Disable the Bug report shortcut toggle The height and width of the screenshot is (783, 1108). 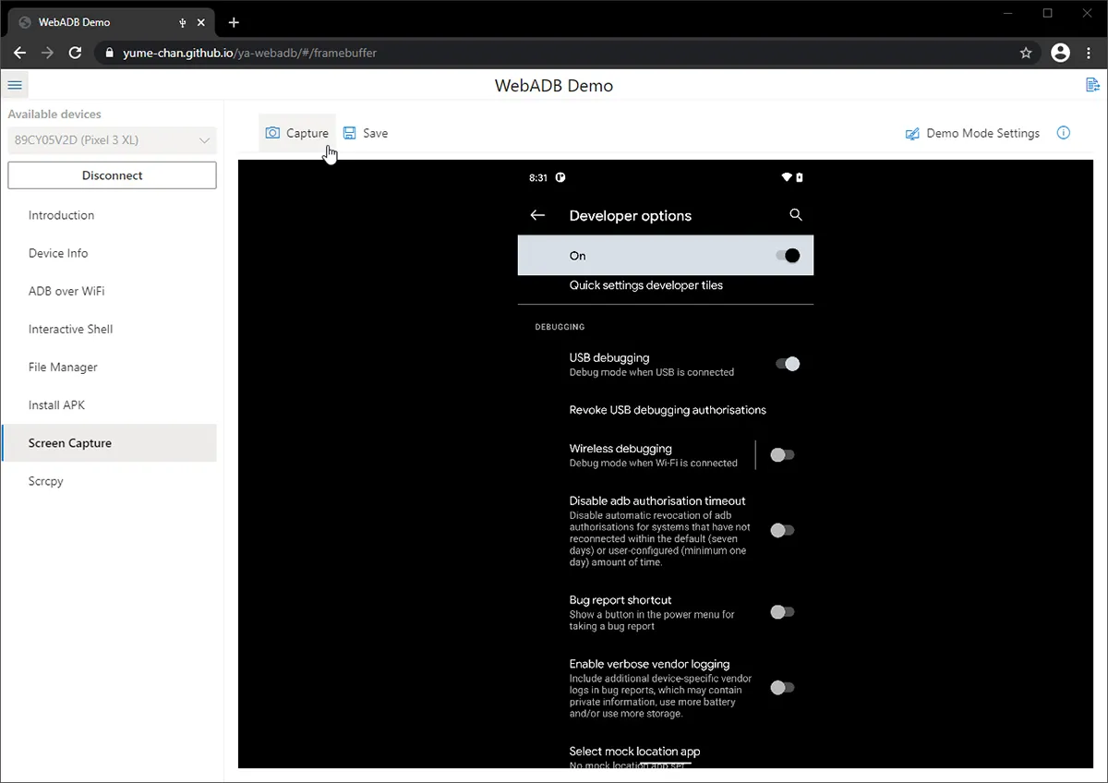click(782, 611)
